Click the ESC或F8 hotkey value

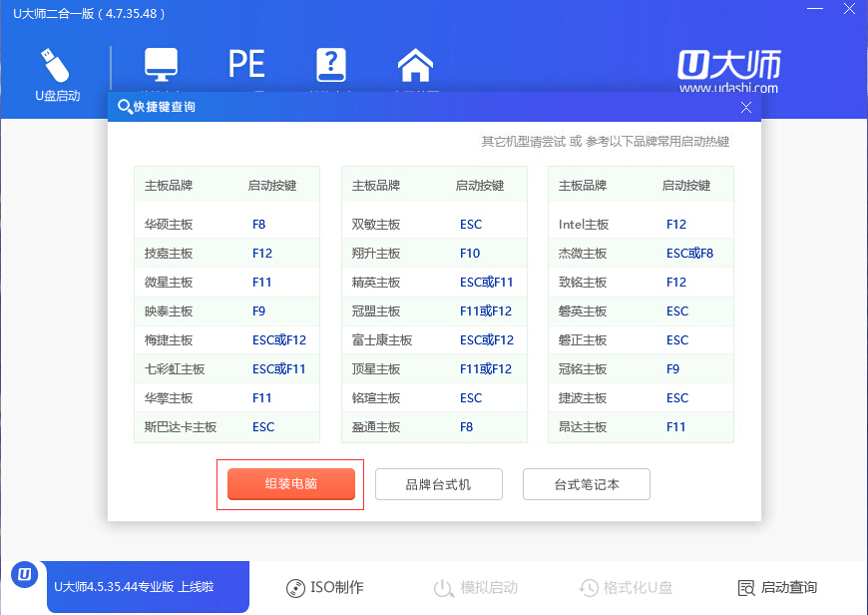689,254
